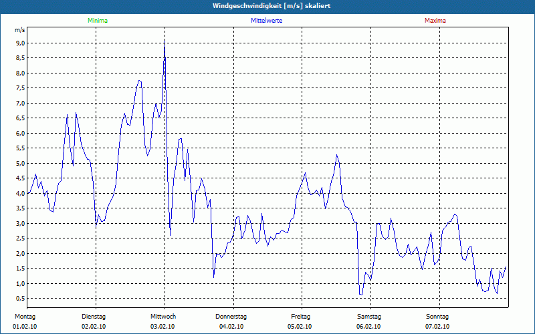Click the 01.02.10 date label

(x=25, y=327)
